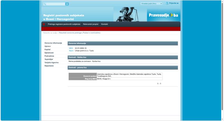Screen dimensions: 224x121
Task: Click the Prijavite se link
Action: point(174,3)
